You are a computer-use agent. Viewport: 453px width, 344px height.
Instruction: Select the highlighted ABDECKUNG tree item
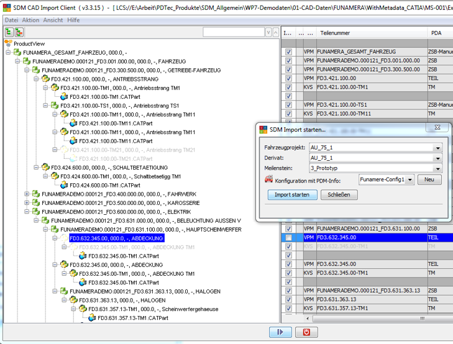pos(117,238)
